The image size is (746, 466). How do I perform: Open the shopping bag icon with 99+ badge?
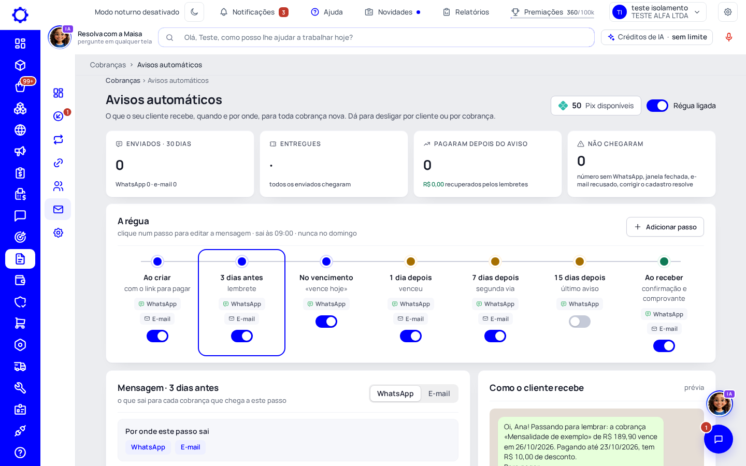pos(20,86)
